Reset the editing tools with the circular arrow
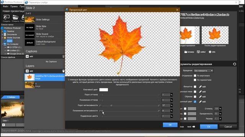Viewport: 245px width, 137px height. (x=234, y=64)
